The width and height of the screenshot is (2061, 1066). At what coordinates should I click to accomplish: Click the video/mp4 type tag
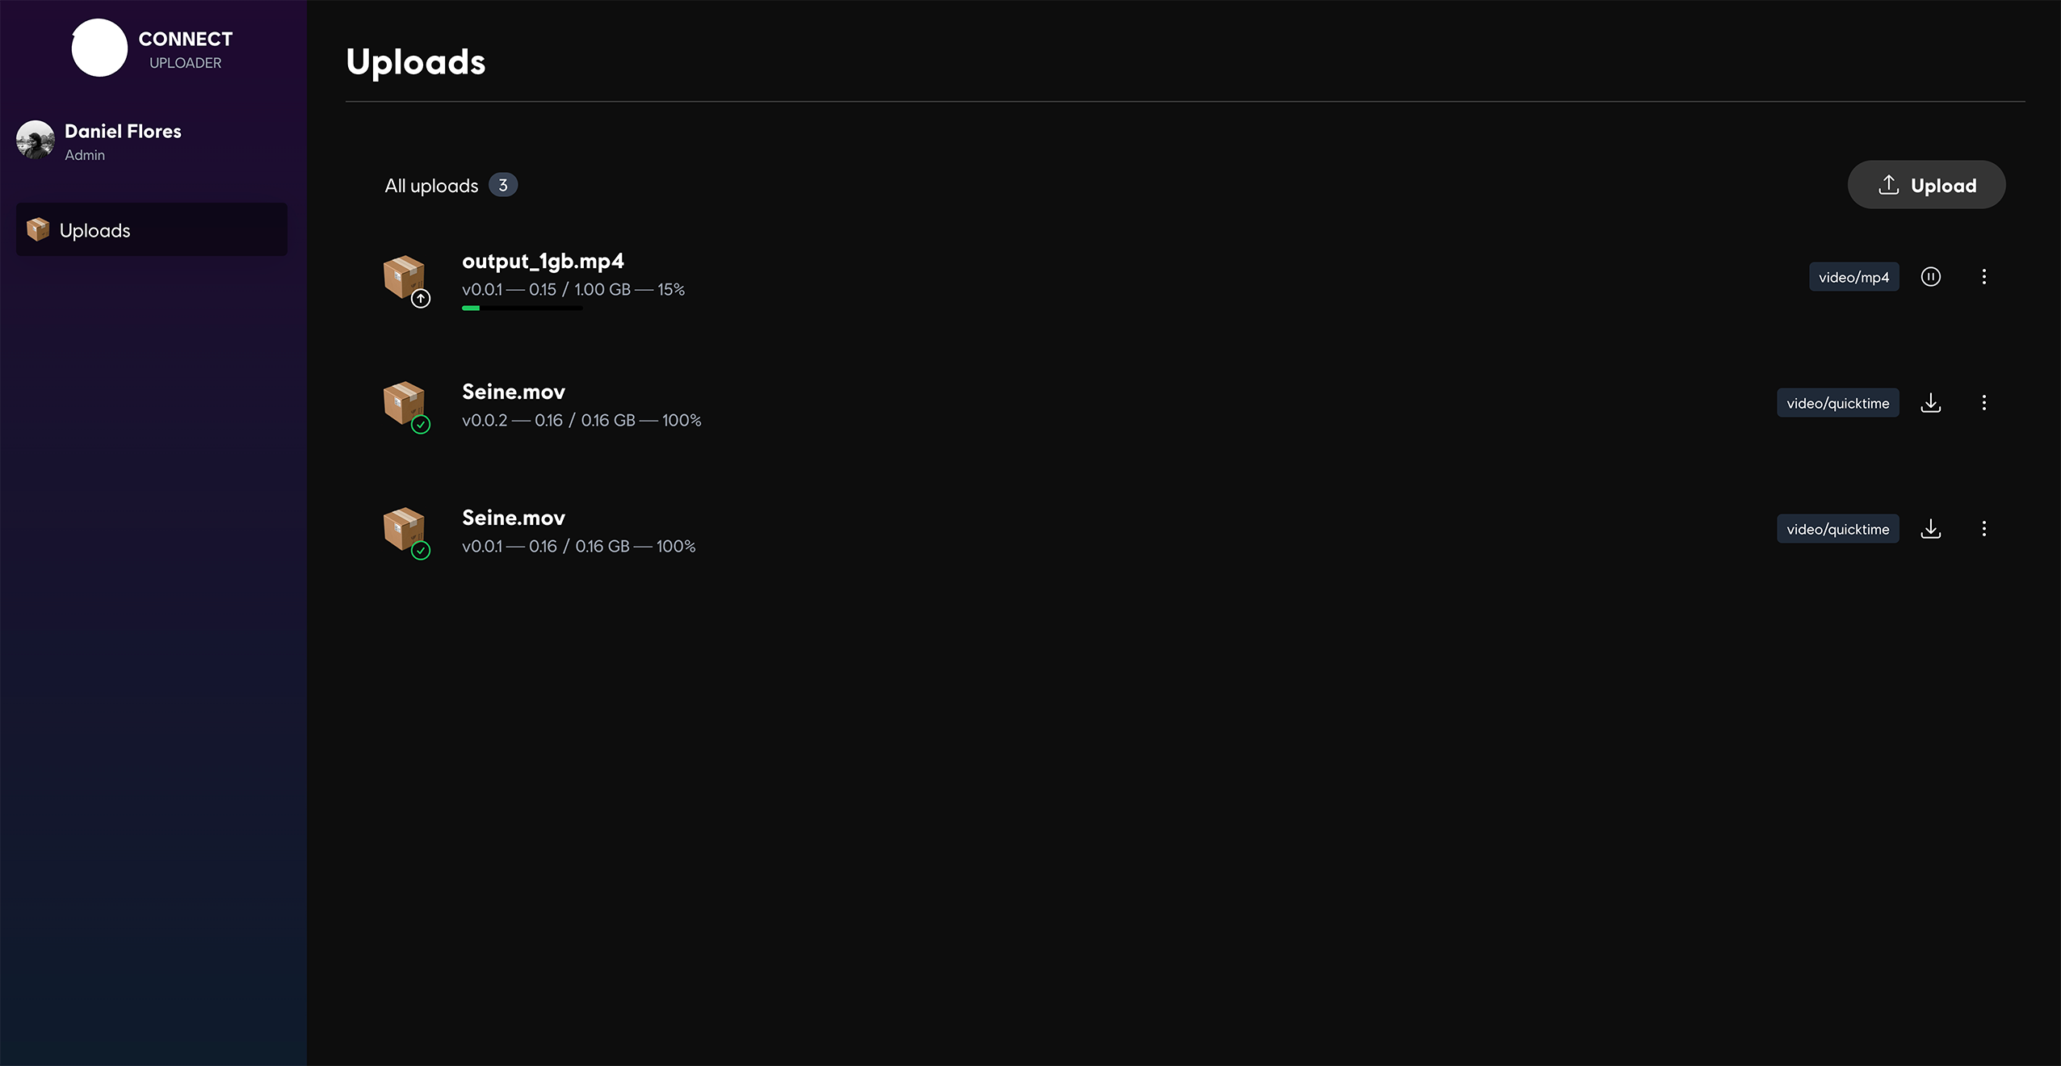(x=1853, y=277)
